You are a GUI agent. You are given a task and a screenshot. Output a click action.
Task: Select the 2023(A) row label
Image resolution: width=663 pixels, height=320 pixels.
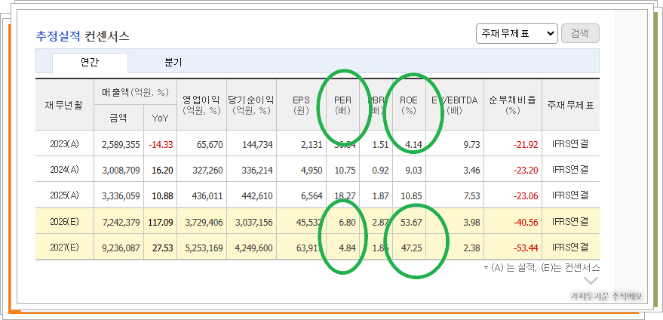tap(64, 144)
